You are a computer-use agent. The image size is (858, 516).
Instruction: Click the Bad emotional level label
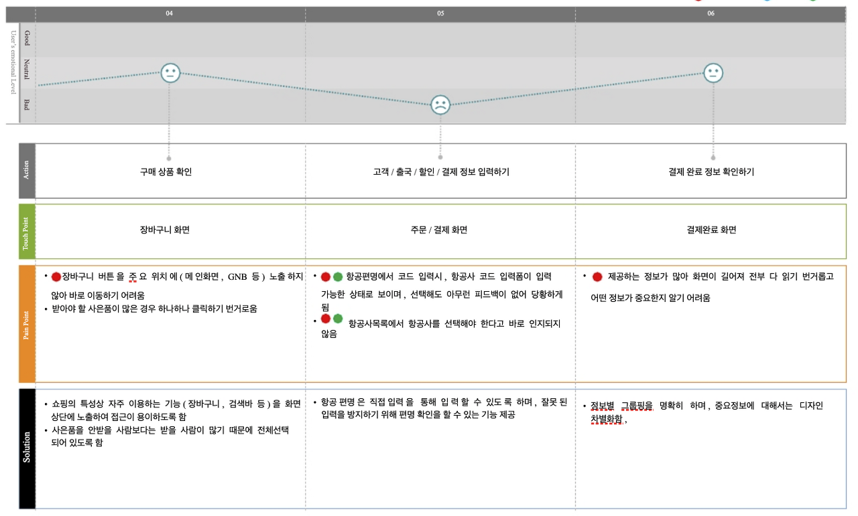(x=27, y=104)
